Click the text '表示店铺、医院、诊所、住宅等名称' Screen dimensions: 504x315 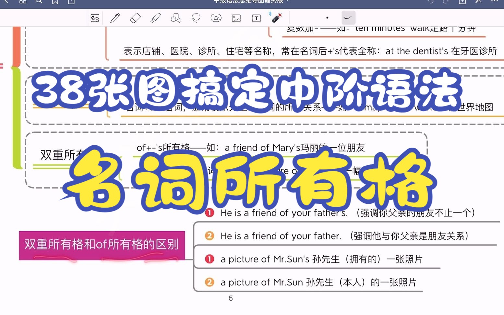[x=197, y=51]
